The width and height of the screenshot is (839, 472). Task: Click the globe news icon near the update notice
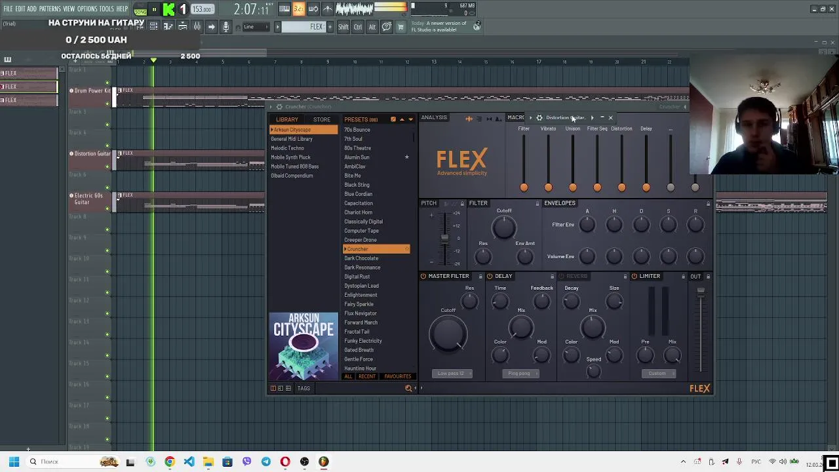(x=477, y=26)
